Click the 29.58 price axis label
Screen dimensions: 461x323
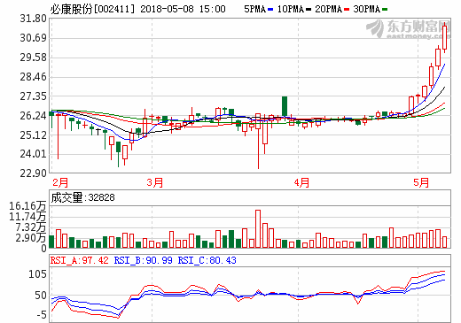(x=33, y=58)
